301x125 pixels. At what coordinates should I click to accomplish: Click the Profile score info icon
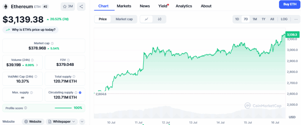26,108
